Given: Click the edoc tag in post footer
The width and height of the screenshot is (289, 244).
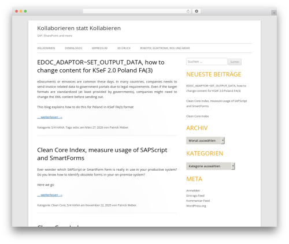Looking at the screenshot, I should [76, 127].
